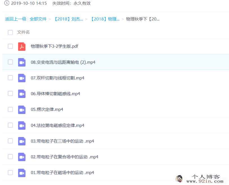Check the box for 04.法拉第电磁感应定律.mp4
Viewport: 229px width, 185px height.
click(x=10, y=125)
